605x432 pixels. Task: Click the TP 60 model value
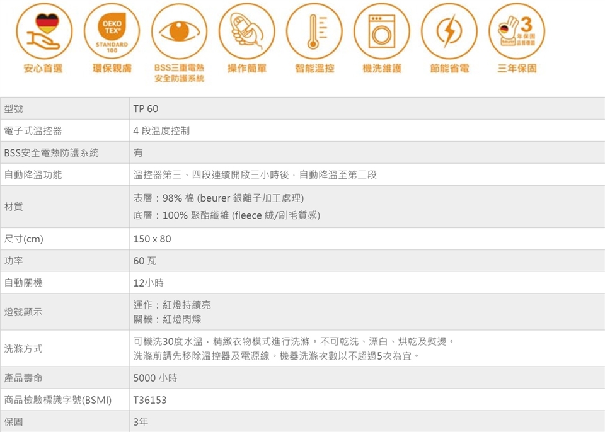146,109
